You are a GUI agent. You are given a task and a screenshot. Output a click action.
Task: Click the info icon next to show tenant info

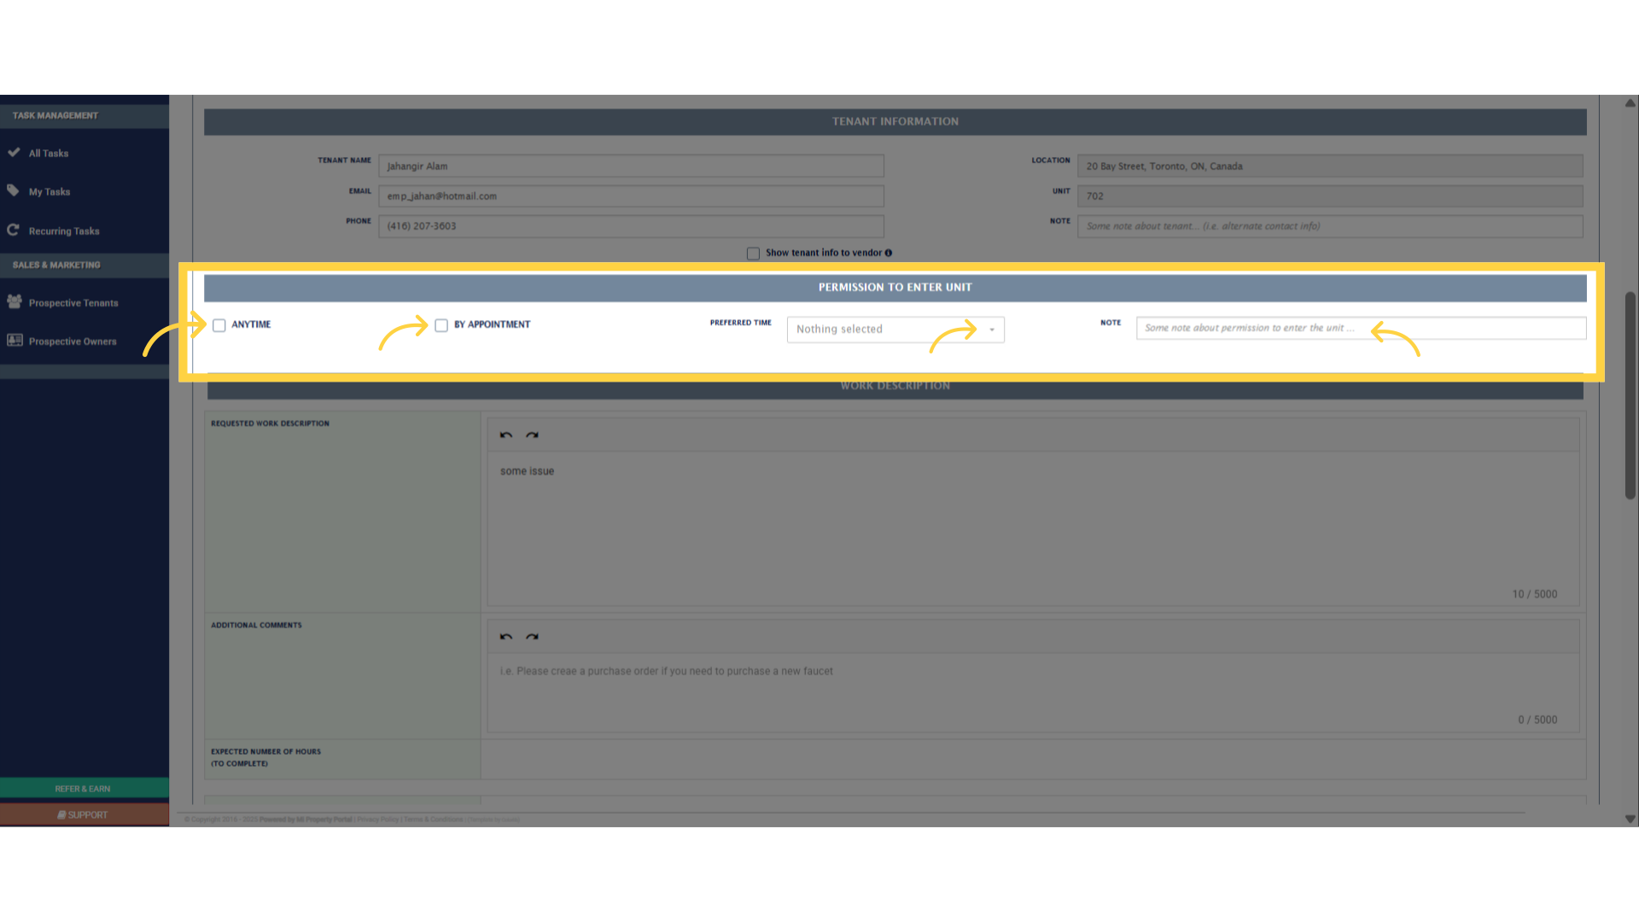[x=889, y=253]
